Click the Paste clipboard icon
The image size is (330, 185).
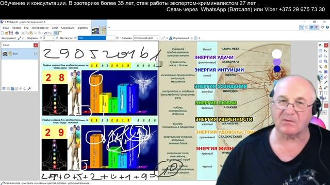point(31,33)
